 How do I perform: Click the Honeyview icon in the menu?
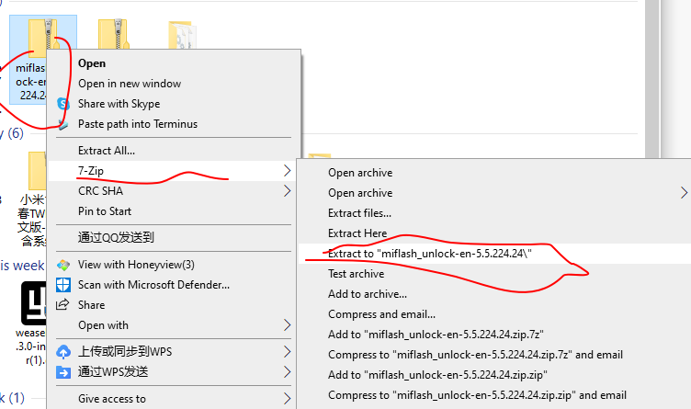pyautogui.click(x=64, y=265)
